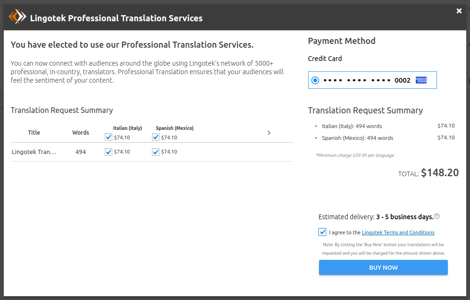This screenshot has height=300, width=470.
Task: Toggle the agree to Terms and Conditions checkbox
Action: click(322, 232)
